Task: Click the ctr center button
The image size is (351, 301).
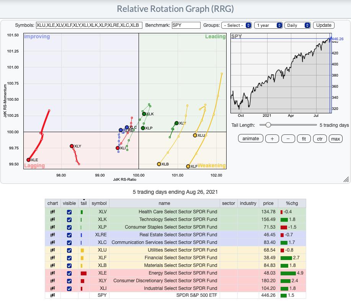Action: click(320, 139)
